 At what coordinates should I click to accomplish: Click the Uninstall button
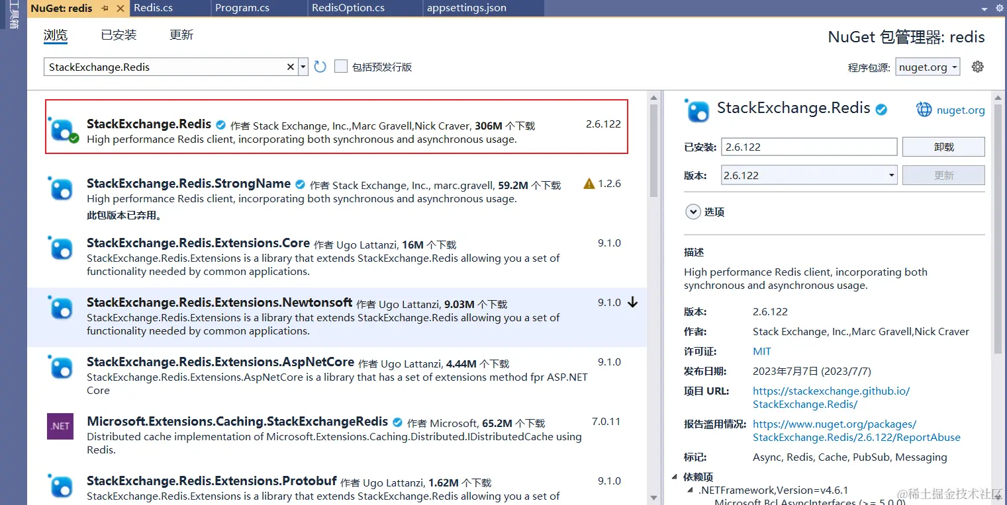[x=943, y=147]
